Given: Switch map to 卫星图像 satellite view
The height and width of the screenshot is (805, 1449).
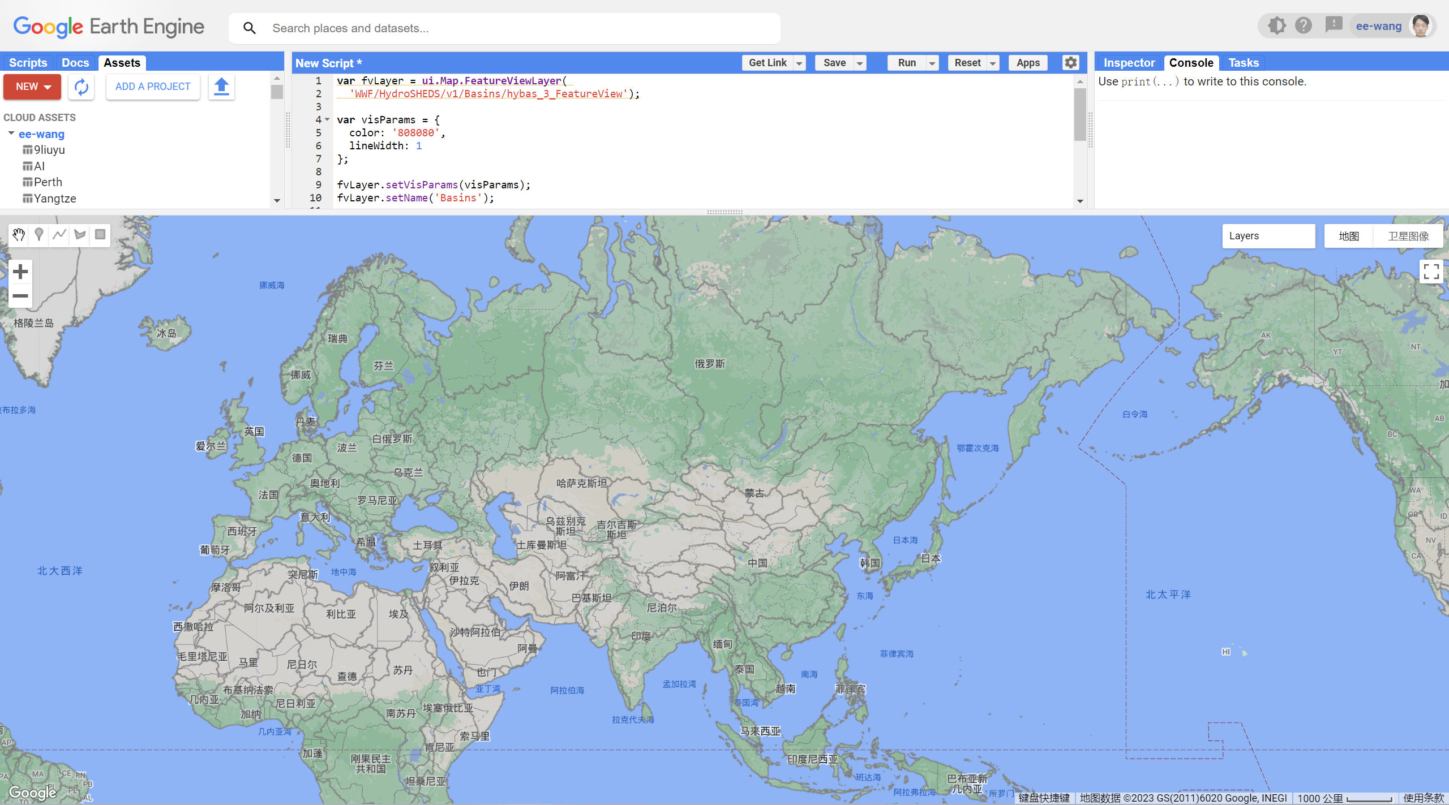Looking at the screenshot, I should 1408,236.
